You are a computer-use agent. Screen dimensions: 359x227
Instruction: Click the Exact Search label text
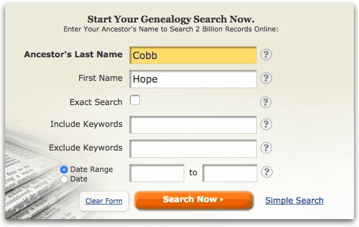[x=96, y=102]
